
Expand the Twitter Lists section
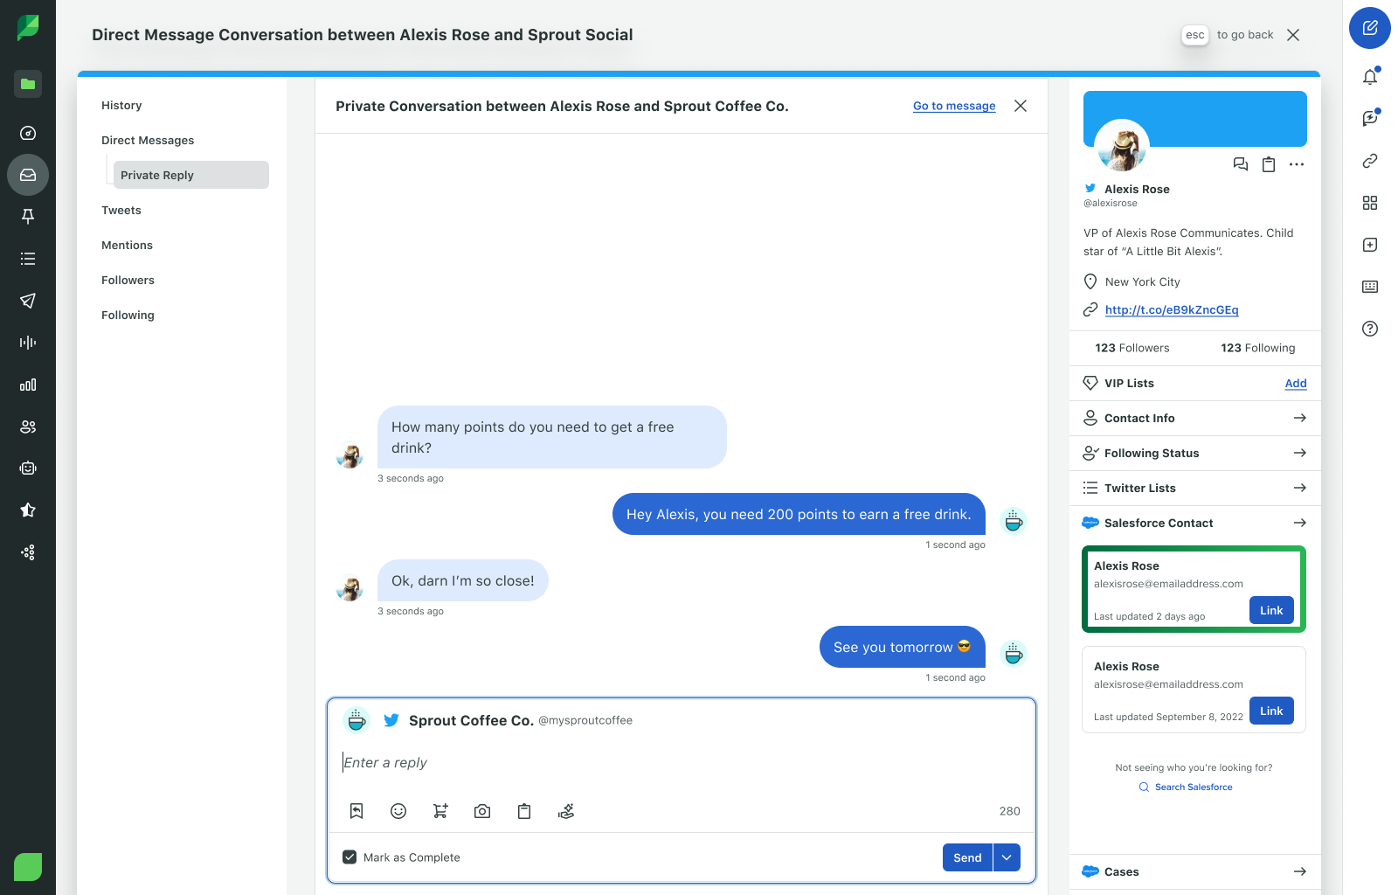coord(1195,488)
